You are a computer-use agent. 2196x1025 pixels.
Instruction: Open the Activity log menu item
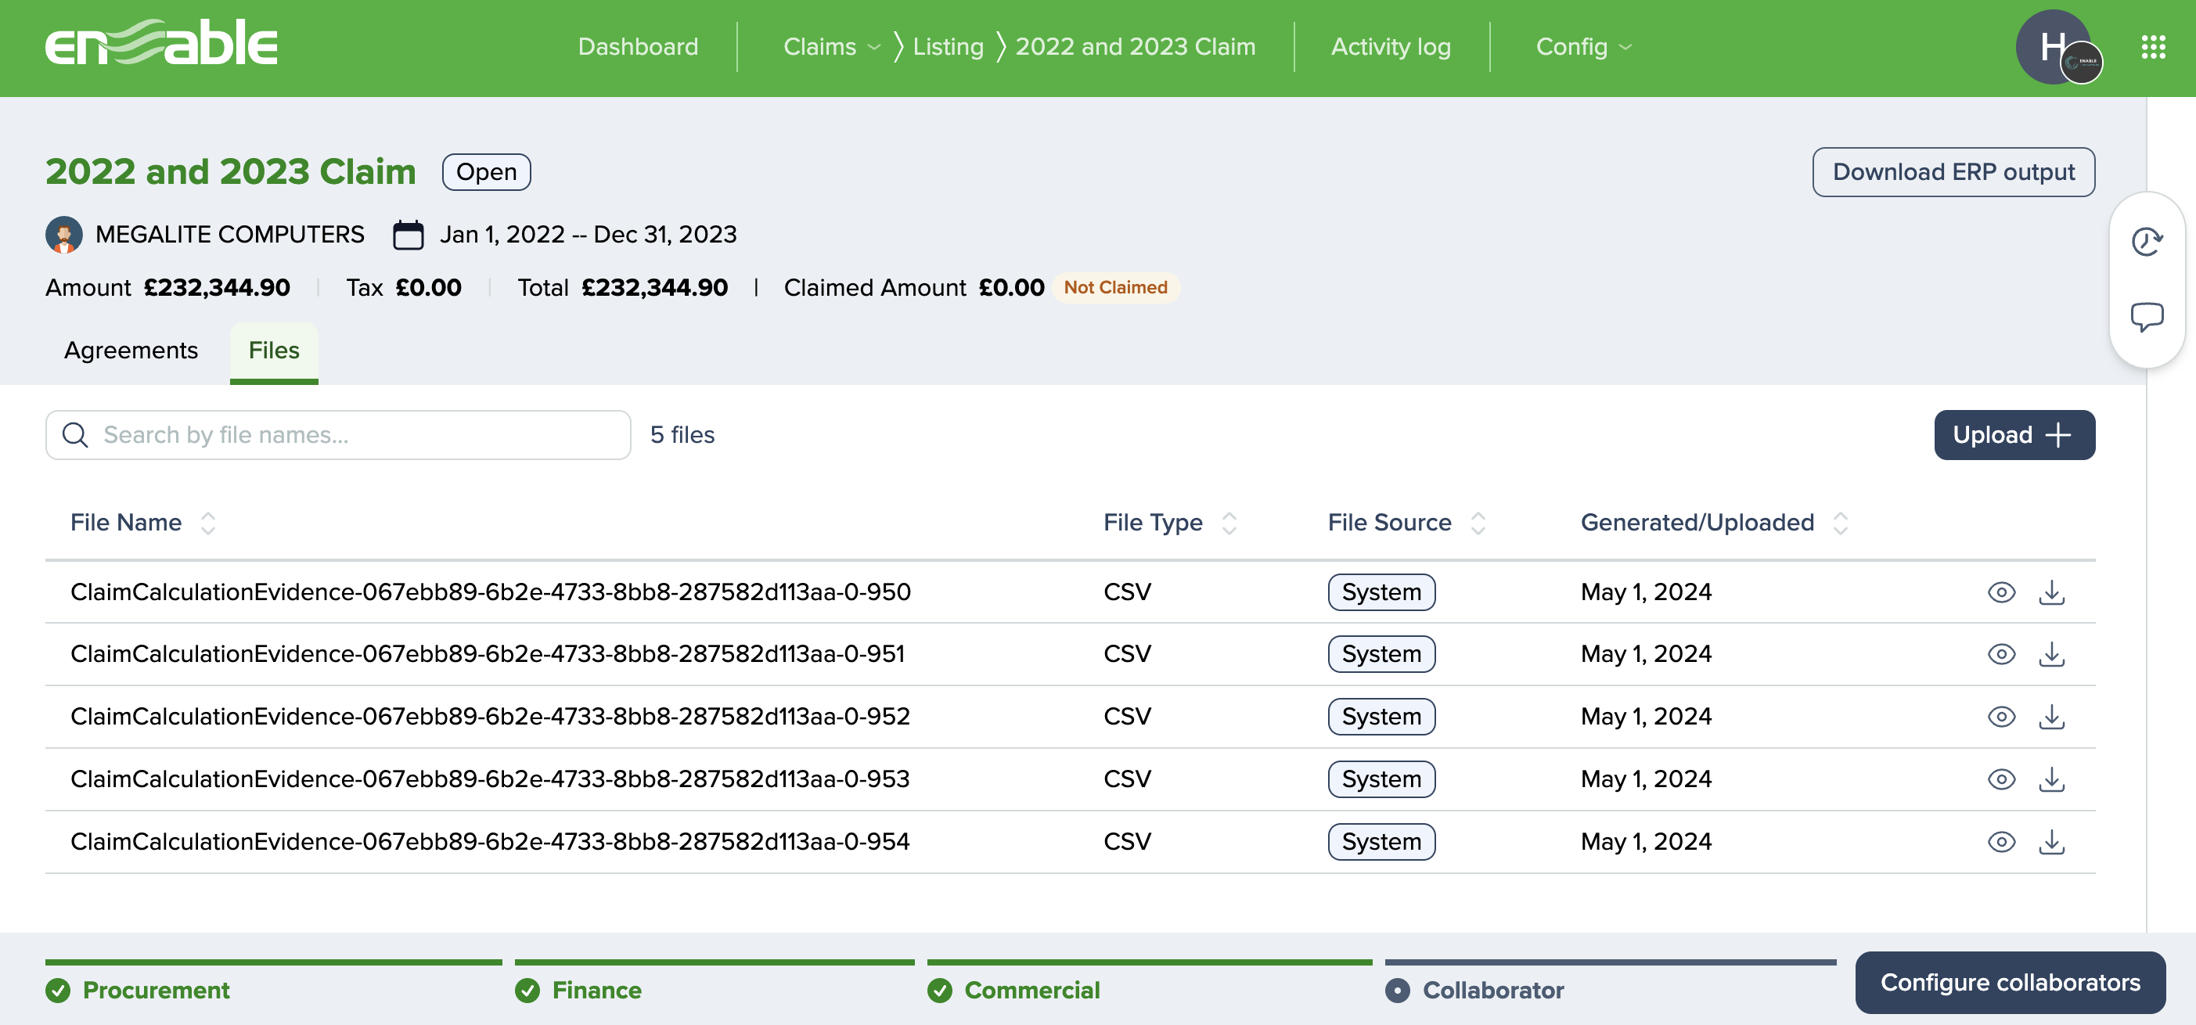pyautogui.click(x=1391, y=47)
